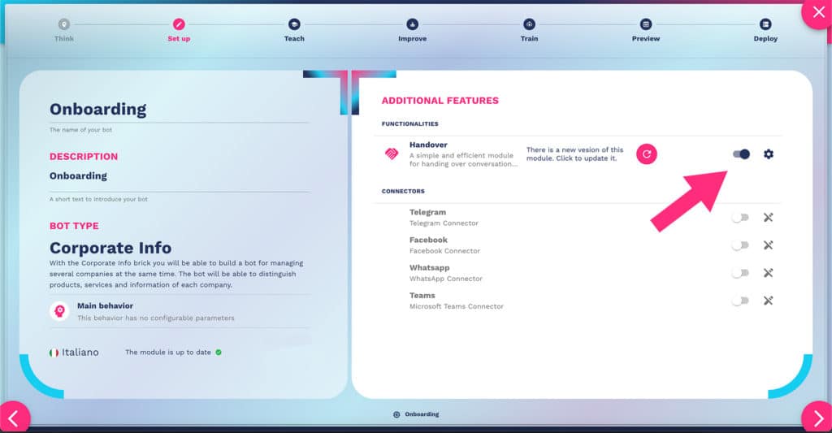
Task: Click the ADDITIONAL FEATURES heading
Action: [440, 101]
